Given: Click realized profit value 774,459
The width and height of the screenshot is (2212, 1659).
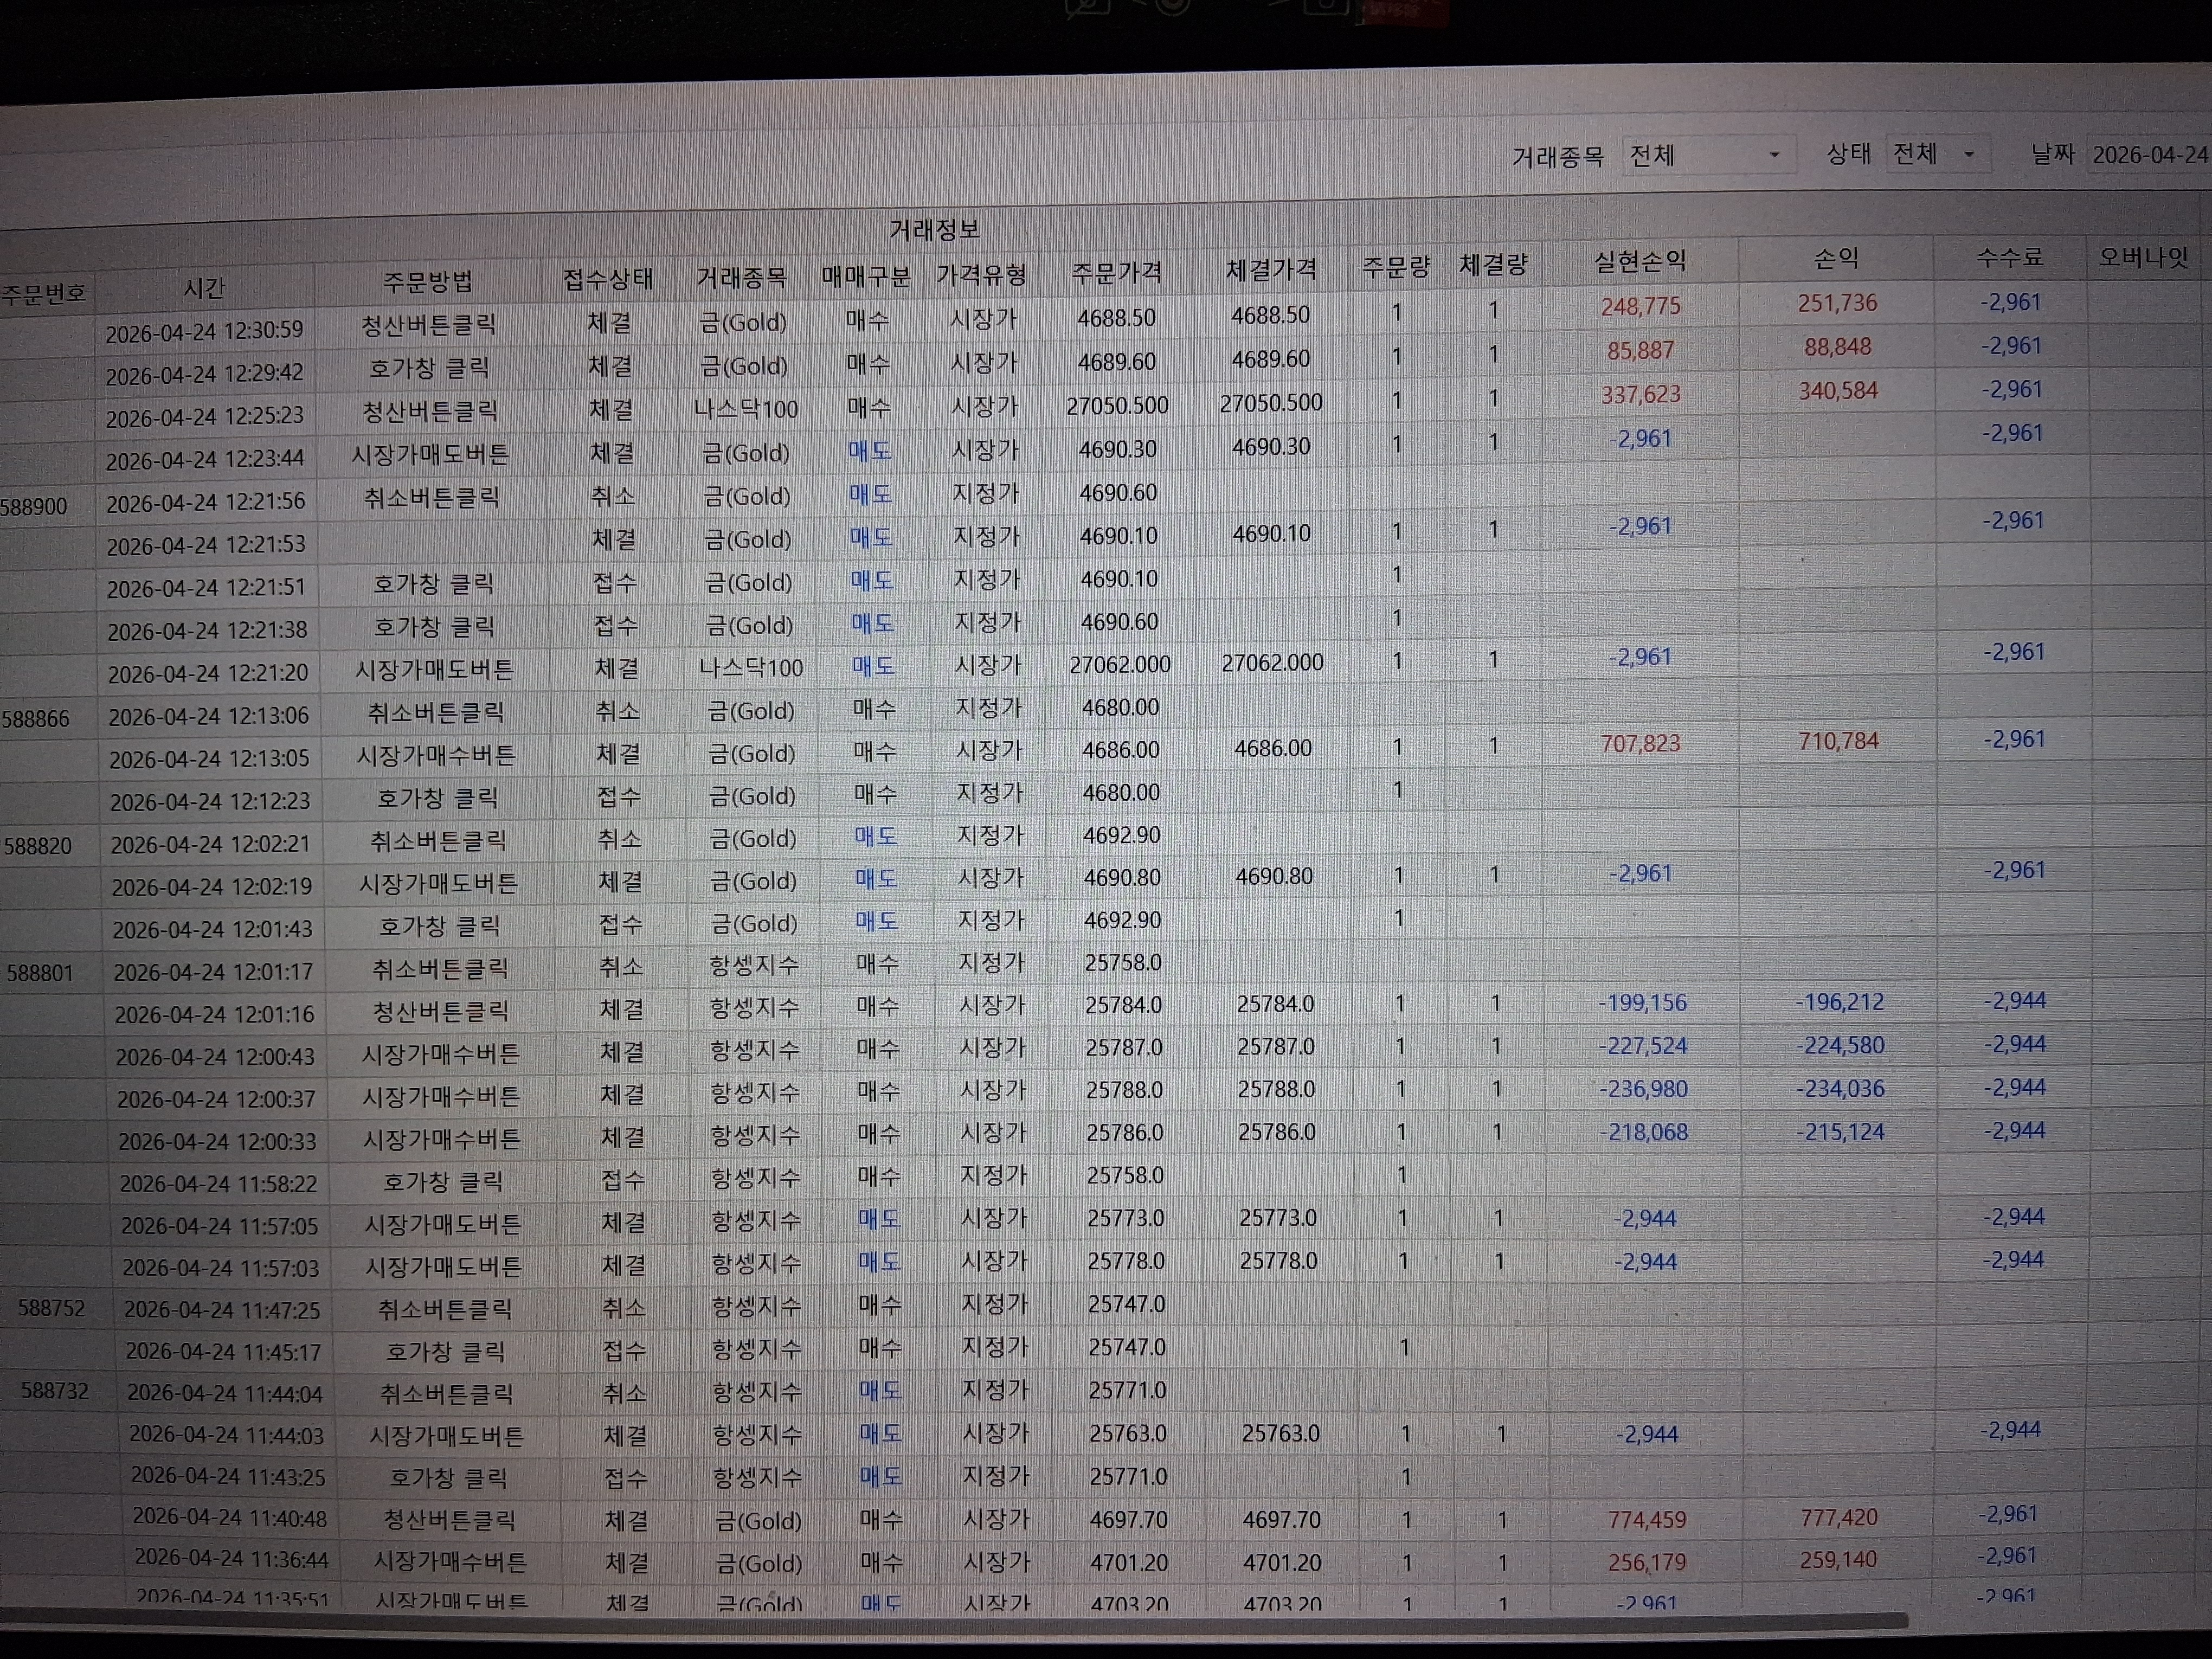Looking at the screenshot, I should point(1647,1520).
